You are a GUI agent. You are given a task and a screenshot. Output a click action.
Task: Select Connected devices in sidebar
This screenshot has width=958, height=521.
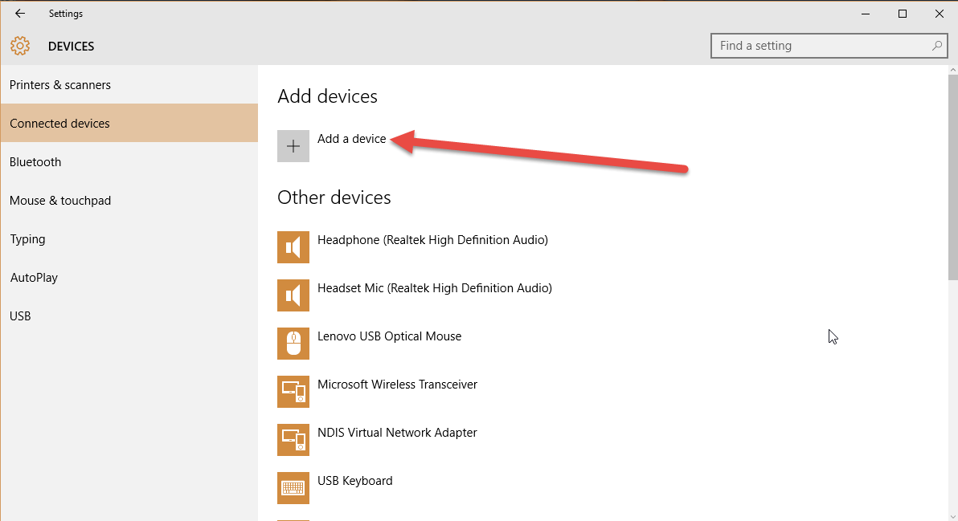pos(59,123)
